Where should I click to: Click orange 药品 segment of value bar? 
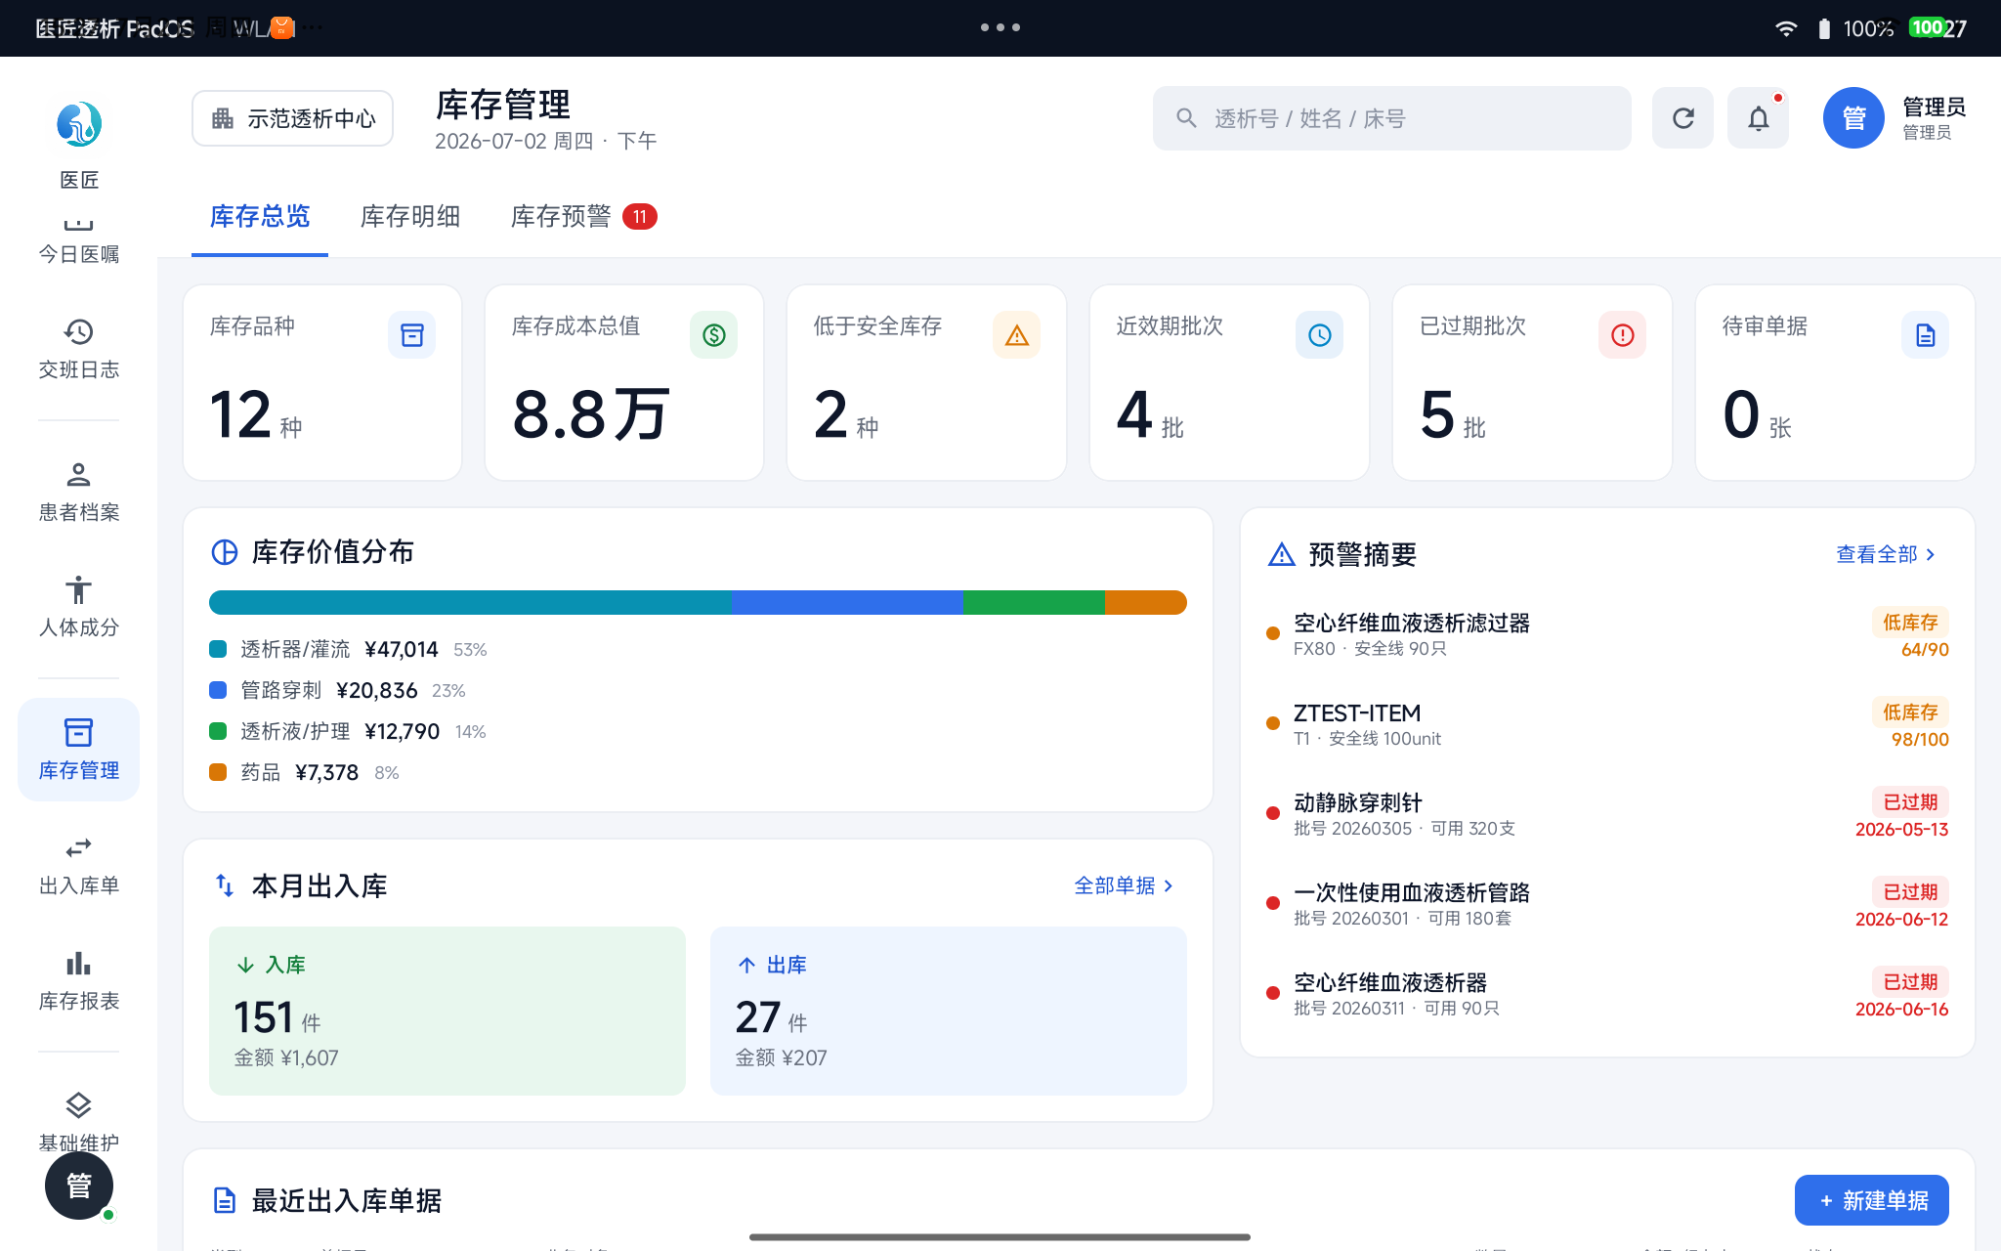[x=1146, y=602]
